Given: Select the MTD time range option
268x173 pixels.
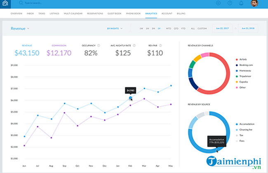Looking at the screenshot, I should tap(168, 28).
